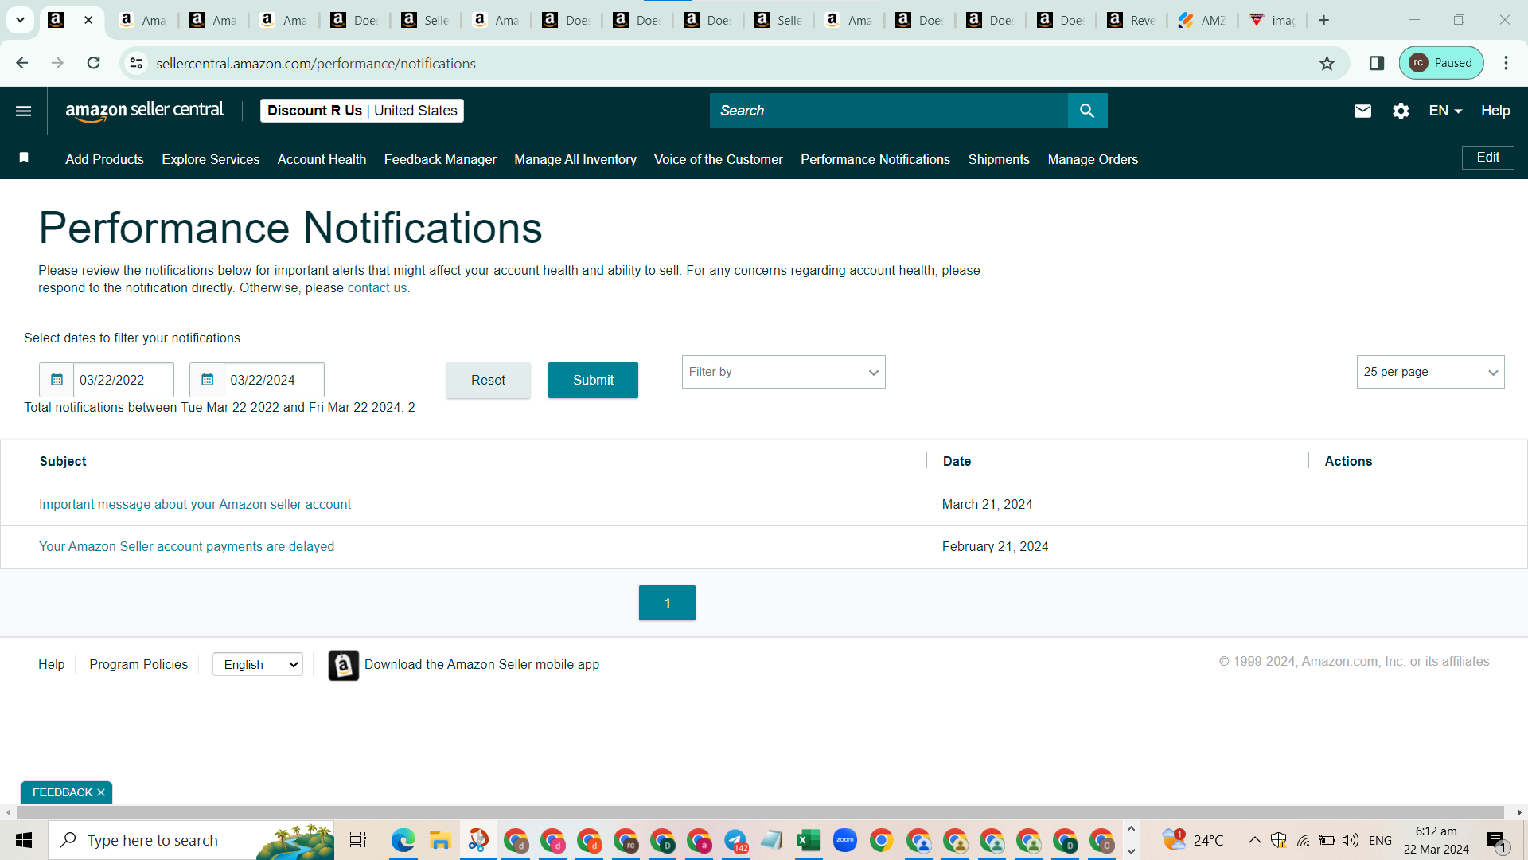Image resolution: width=1528 pixels, height=860 pixels.
Task: Click the Amazon Seller Central logo
Action: coord(144,111)
